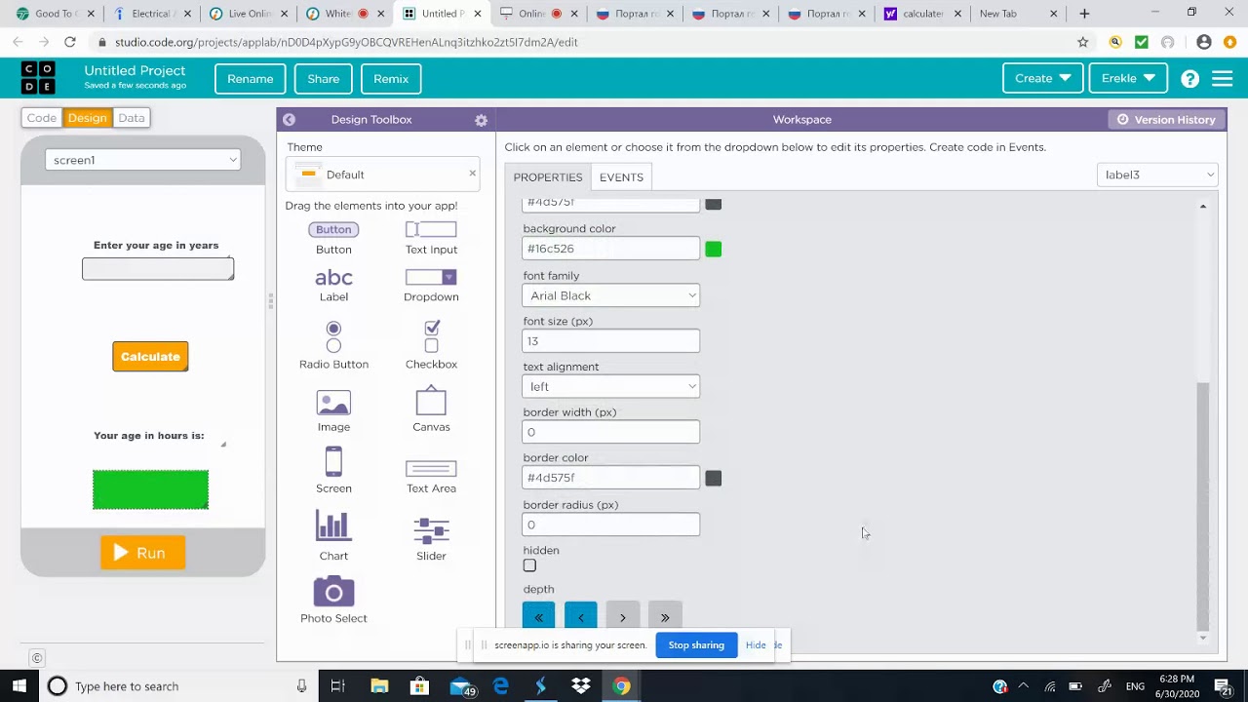Expand the Erekle account dropdown
This screenshot has height=702, width=1248.
click(1128, 79)
